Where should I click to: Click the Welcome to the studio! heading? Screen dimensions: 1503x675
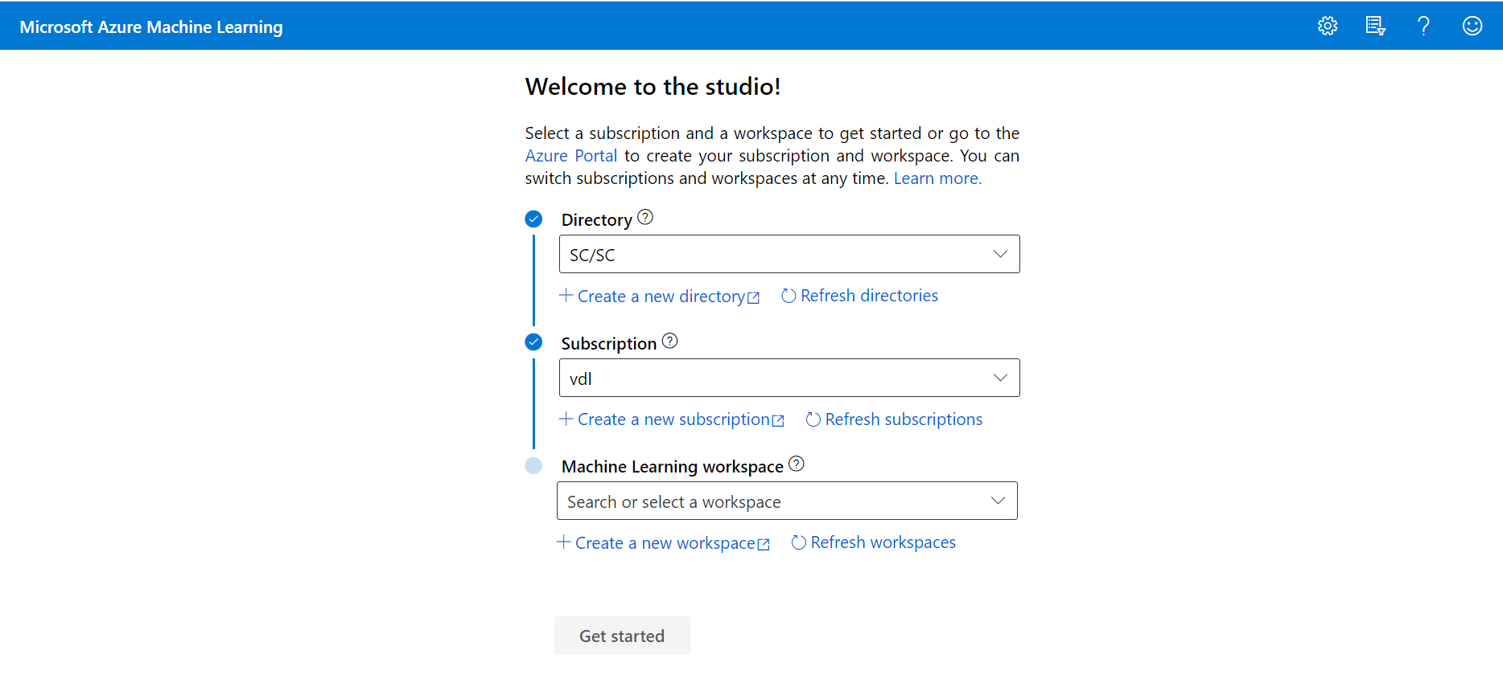(653, 86)
